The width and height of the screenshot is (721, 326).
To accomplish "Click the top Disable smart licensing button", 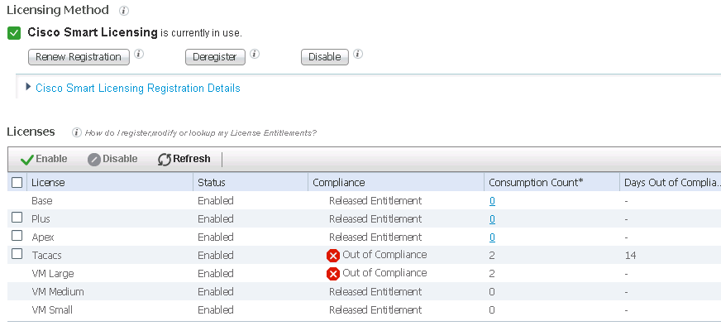I will coord(325,57).
